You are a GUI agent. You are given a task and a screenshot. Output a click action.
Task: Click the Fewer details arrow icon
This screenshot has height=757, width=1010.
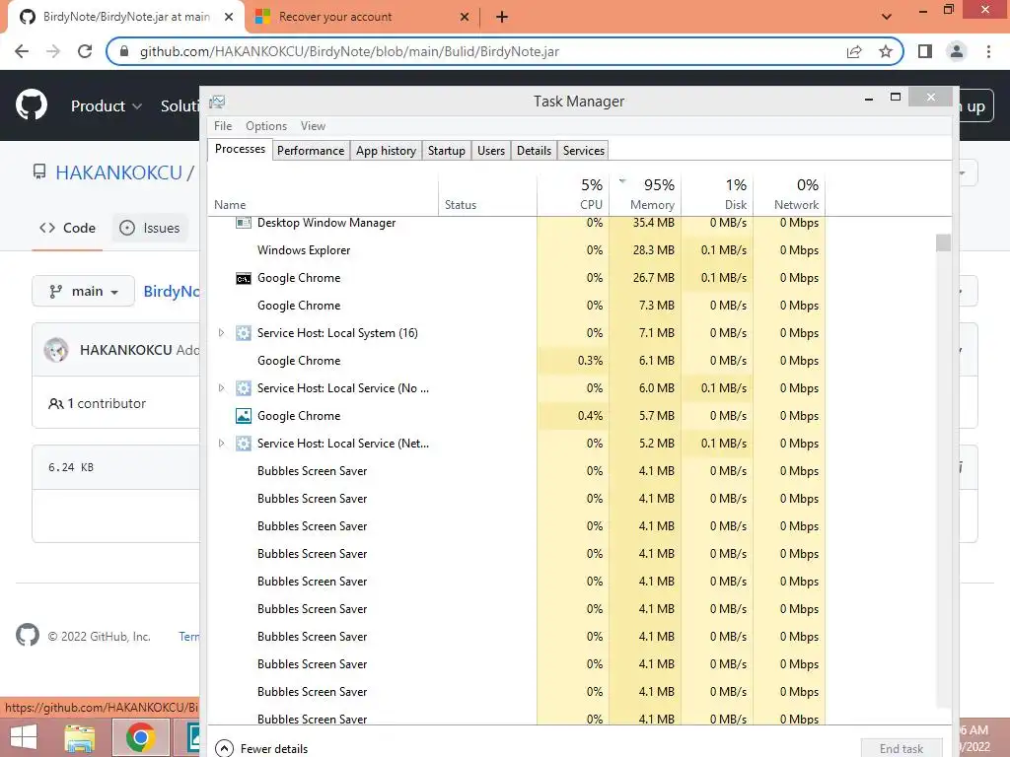[224, 748]
